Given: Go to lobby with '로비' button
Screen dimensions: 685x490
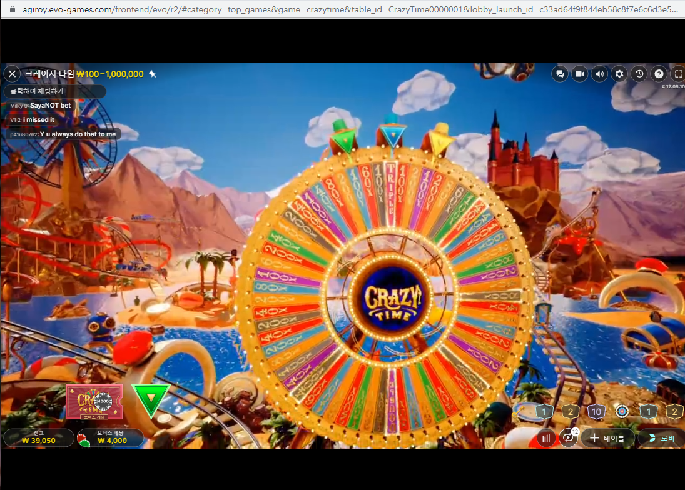Looking at the screenshot, I should [661, 438].
